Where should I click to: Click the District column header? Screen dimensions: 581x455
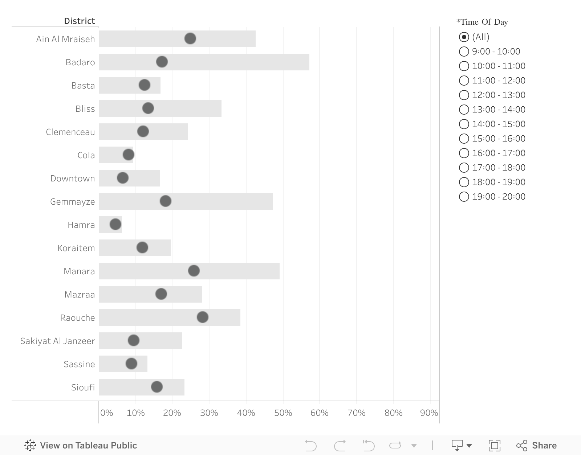click(79, 21)
